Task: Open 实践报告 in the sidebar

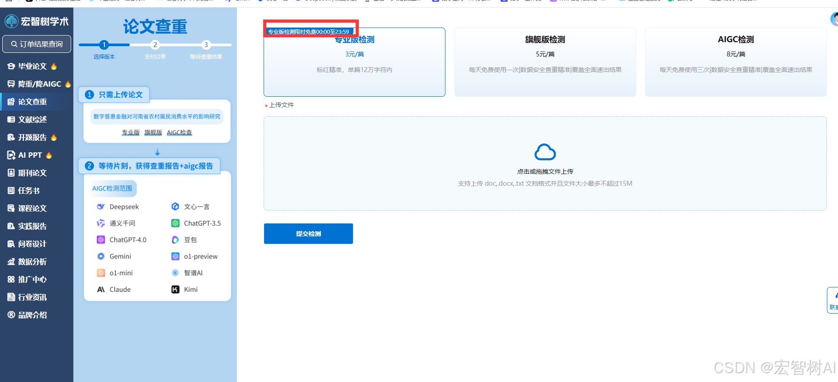Action: (x=27, y=226)
